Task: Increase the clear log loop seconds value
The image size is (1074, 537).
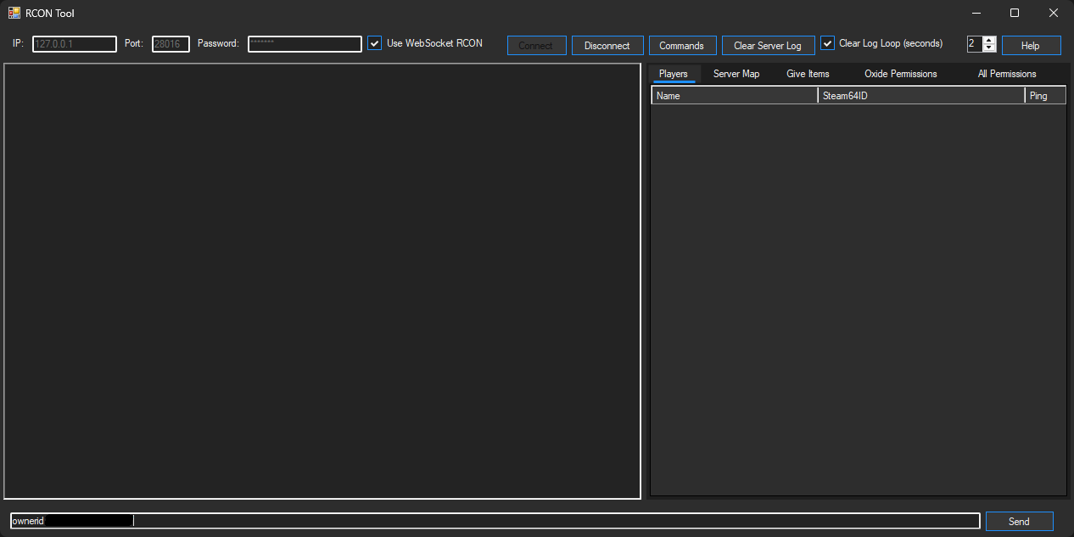Action: coord(989,40)
